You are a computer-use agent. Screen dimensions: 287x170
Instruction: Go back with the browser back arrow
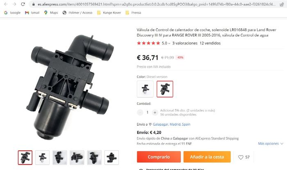point(6,4)
